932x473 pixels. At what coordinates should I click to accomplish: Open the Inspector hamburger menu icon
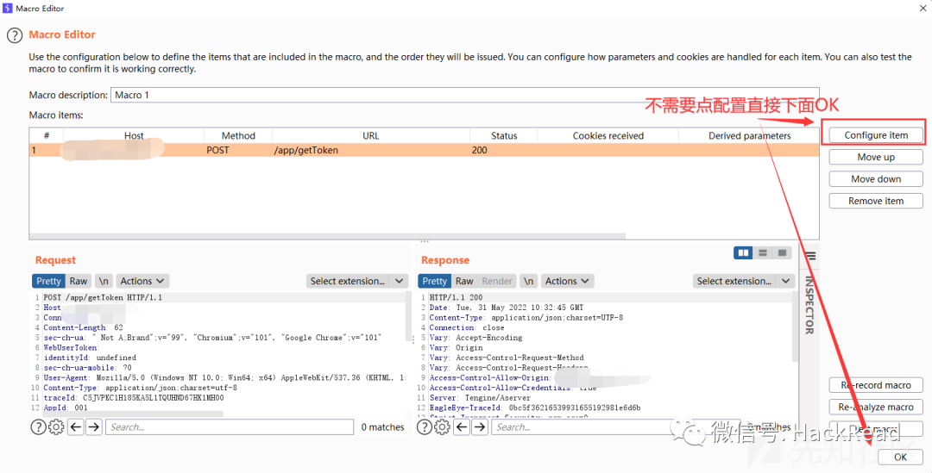809,257
